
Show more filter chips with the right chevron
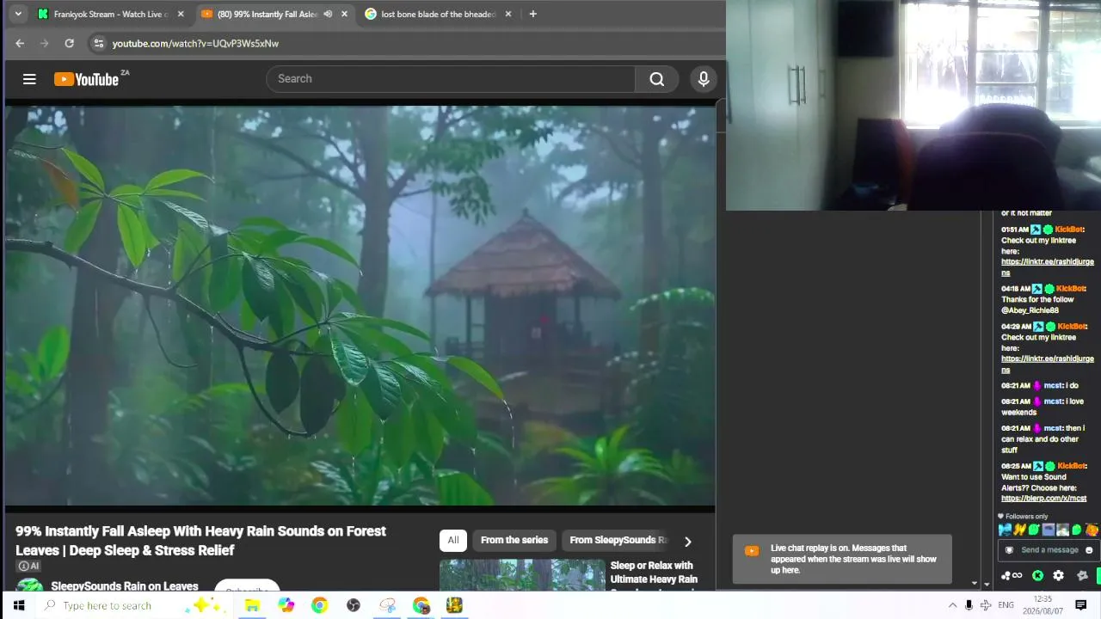point(687,541)
